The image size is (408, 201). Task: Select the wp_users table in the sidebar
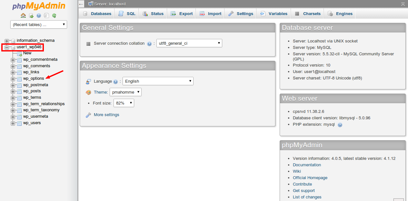point(32,123)
